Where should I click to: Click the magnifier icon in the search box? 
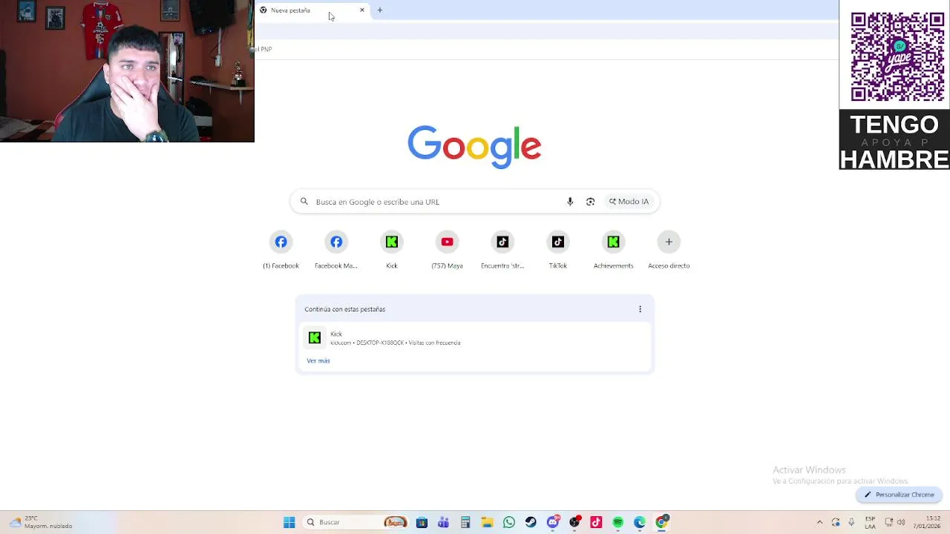point(304,202)
